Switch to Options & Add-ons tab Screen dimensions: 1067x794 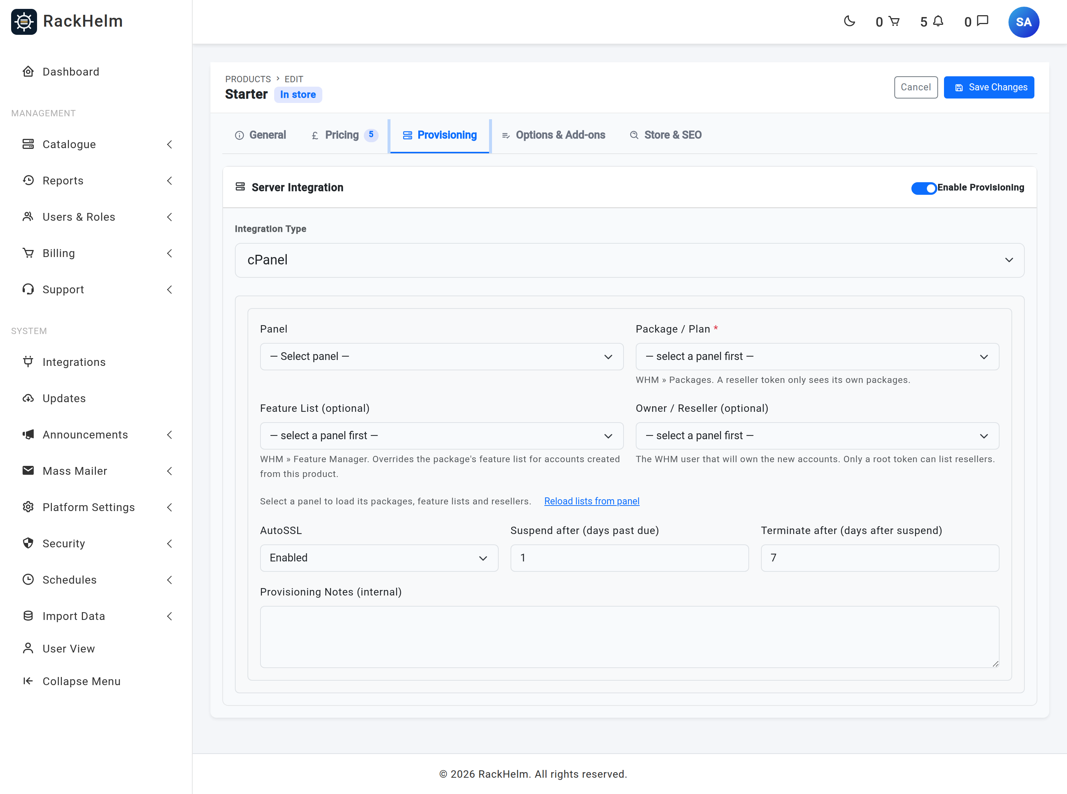554,135
